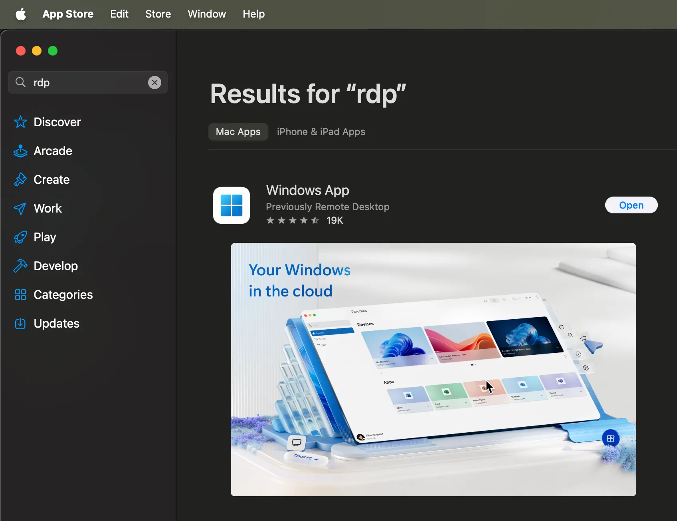This screenshot has height=521, width=677.
Task: Minimize the App Store window
Action: click(x=37, y=51)
